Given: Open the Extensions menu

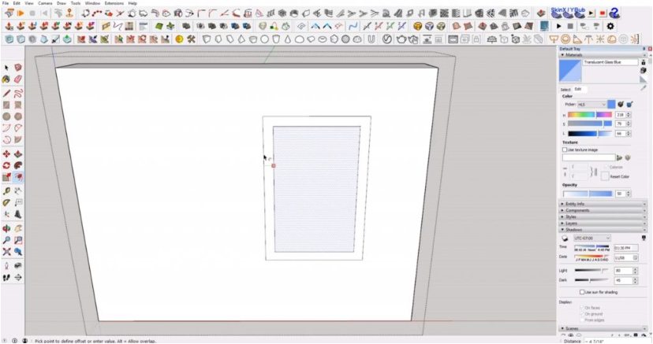Looking at the screenshot, I should tap(114, 3).
